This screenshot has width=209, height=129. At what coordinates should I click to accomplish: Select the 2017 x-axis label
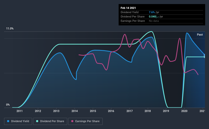[129, 111]
